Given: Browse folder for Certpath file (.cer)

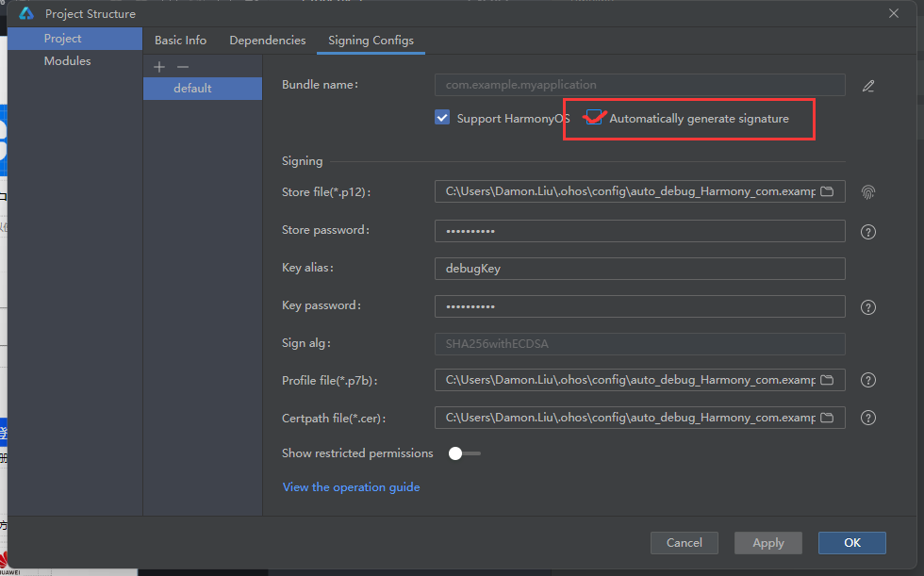Looking at the screenshot, I should pos(827,418).
